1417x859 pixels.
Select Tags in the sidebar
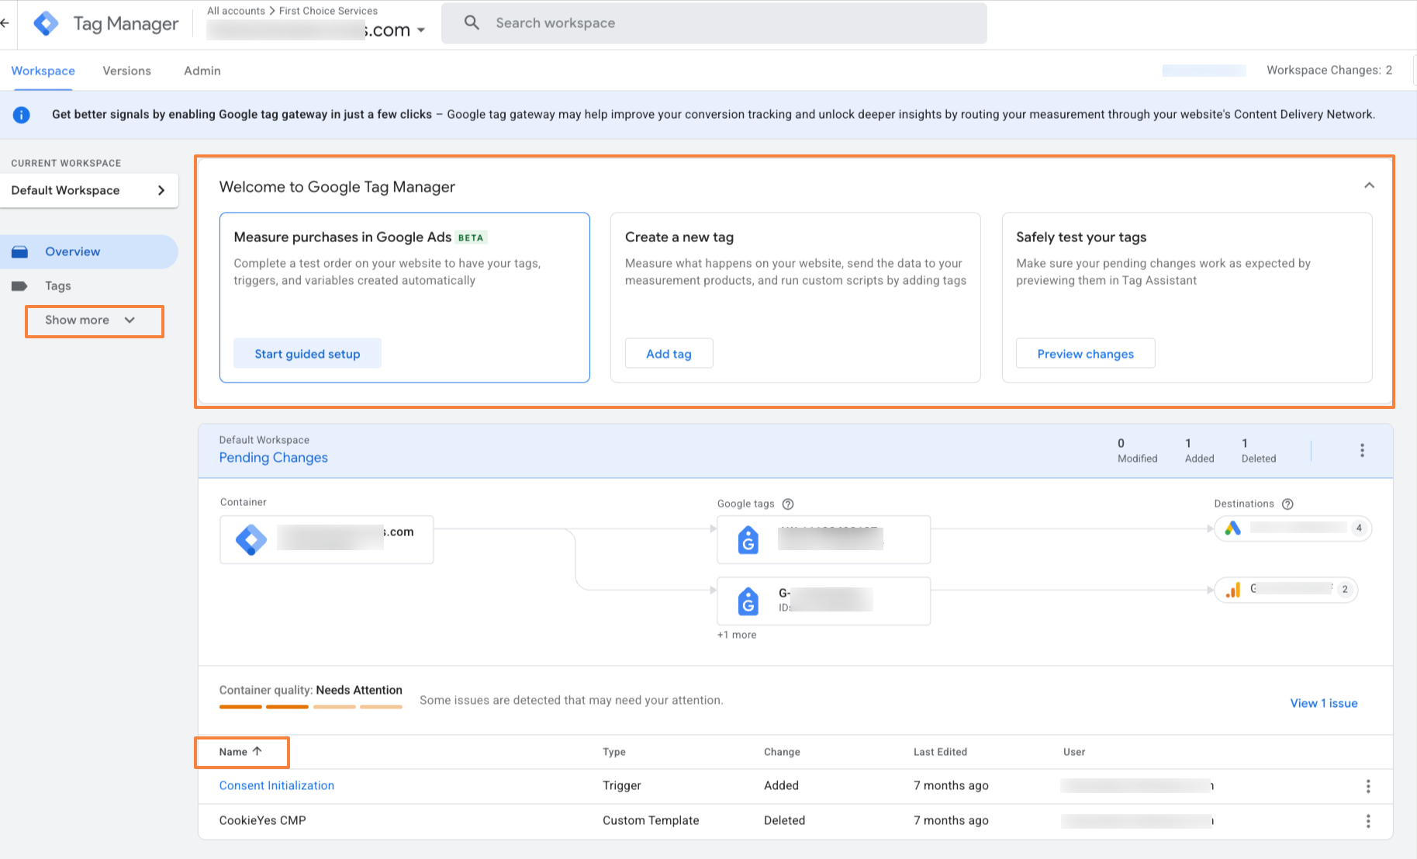[x=58, y=286]
